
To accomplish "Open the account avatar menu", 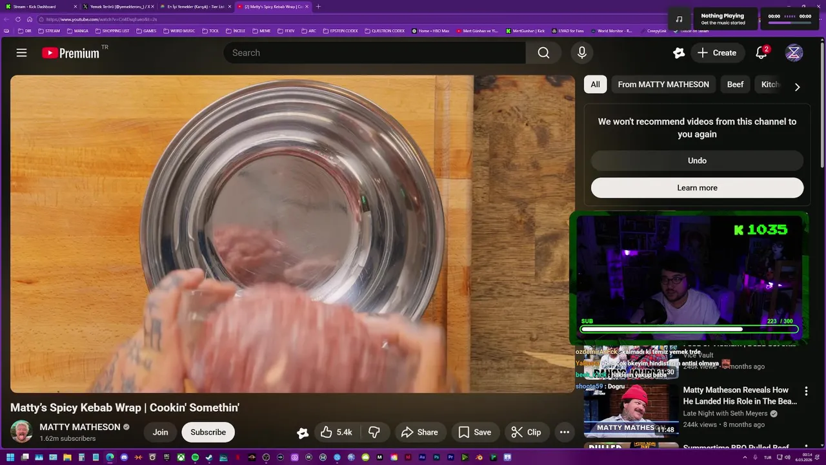I will tap(794, 53).
